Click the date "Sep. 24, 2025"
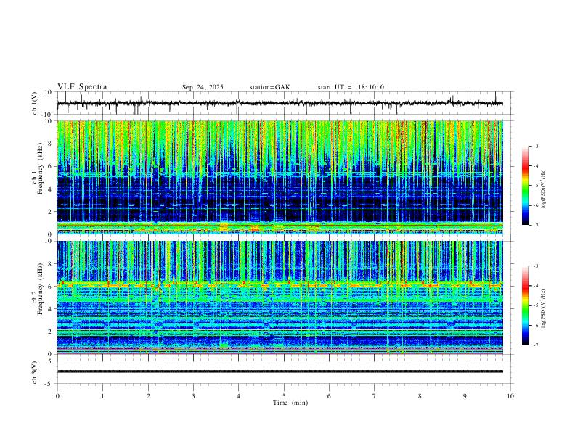575x444 pixels. (x=203, y=87)
